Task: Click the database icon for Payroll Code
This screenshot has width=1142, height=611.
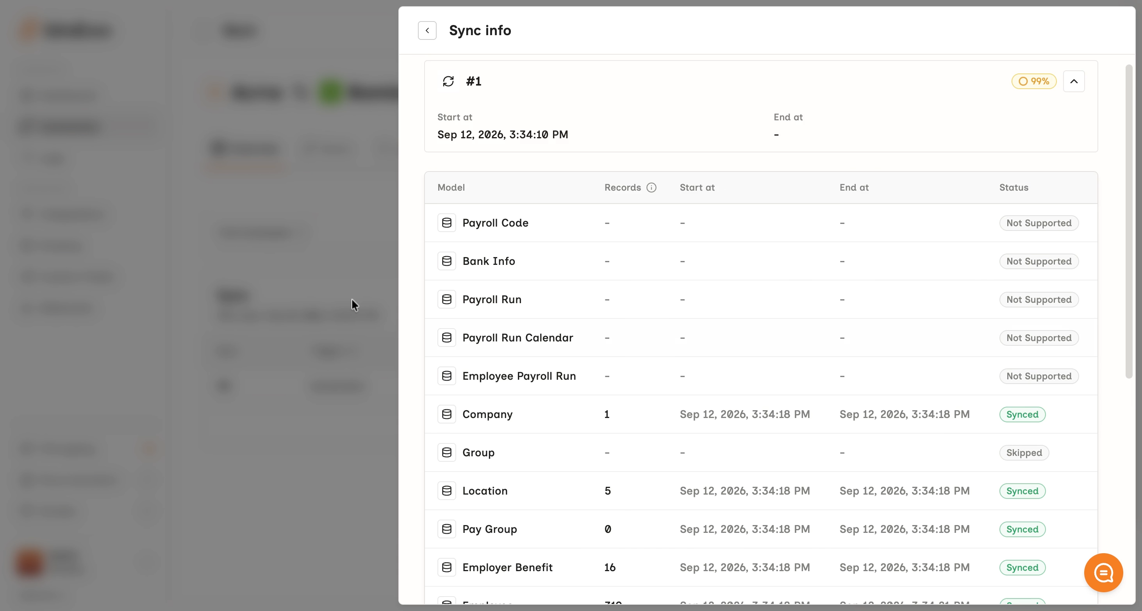Action: pos(447,223)
